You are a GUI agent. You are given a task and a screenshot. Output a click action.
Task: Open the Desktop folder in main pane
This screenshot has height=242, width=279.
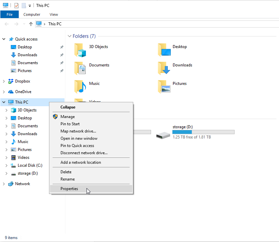click(172, 50)
